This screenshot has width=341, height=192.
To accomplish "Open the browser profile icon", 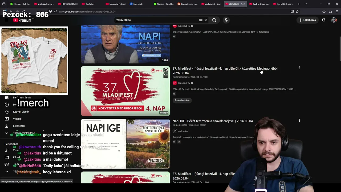I will click(324, 11).
